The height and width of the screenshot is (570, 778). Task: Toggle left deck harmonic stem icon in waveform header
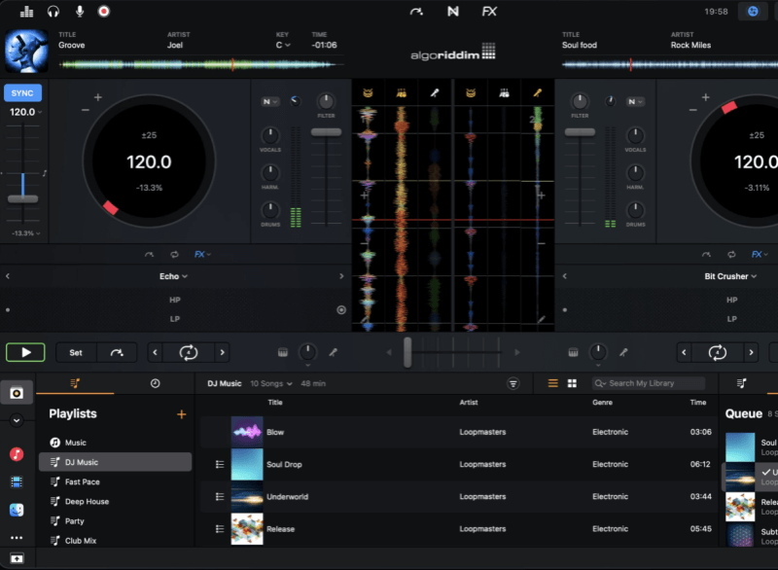[x=401, y=92]
